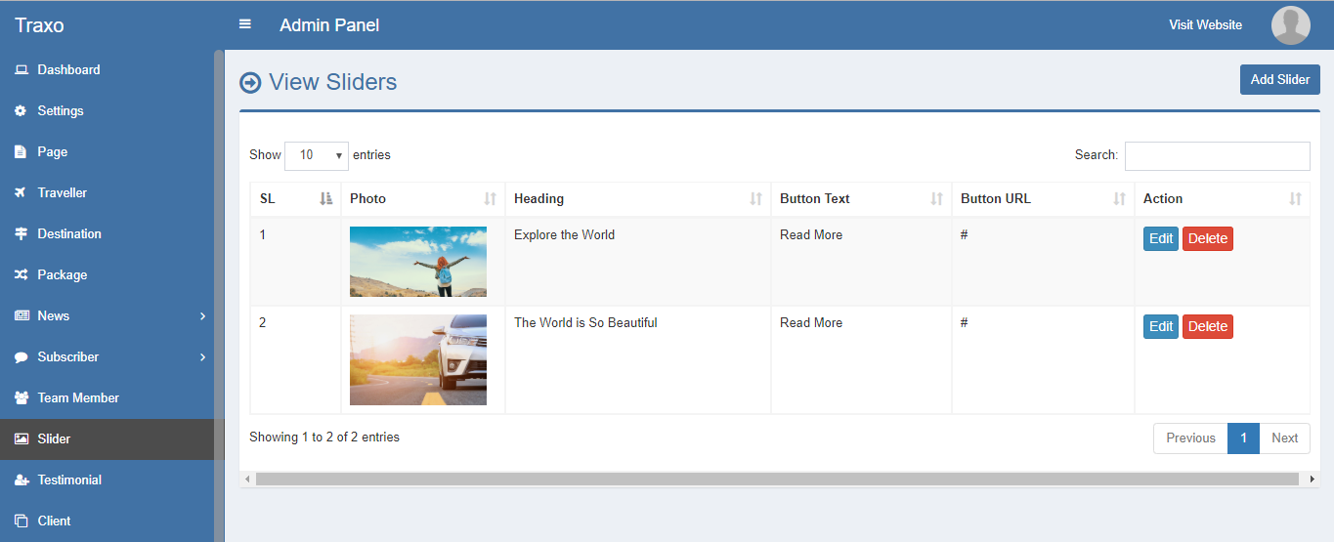Click the Team Member group icon
This screenshot has height=542, width=1334.
[21, 398]
